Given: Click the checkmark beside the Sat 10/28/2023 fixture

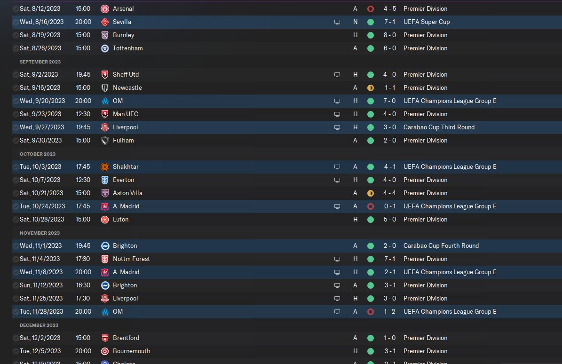Looking at the screenshot, I should 16,220.
